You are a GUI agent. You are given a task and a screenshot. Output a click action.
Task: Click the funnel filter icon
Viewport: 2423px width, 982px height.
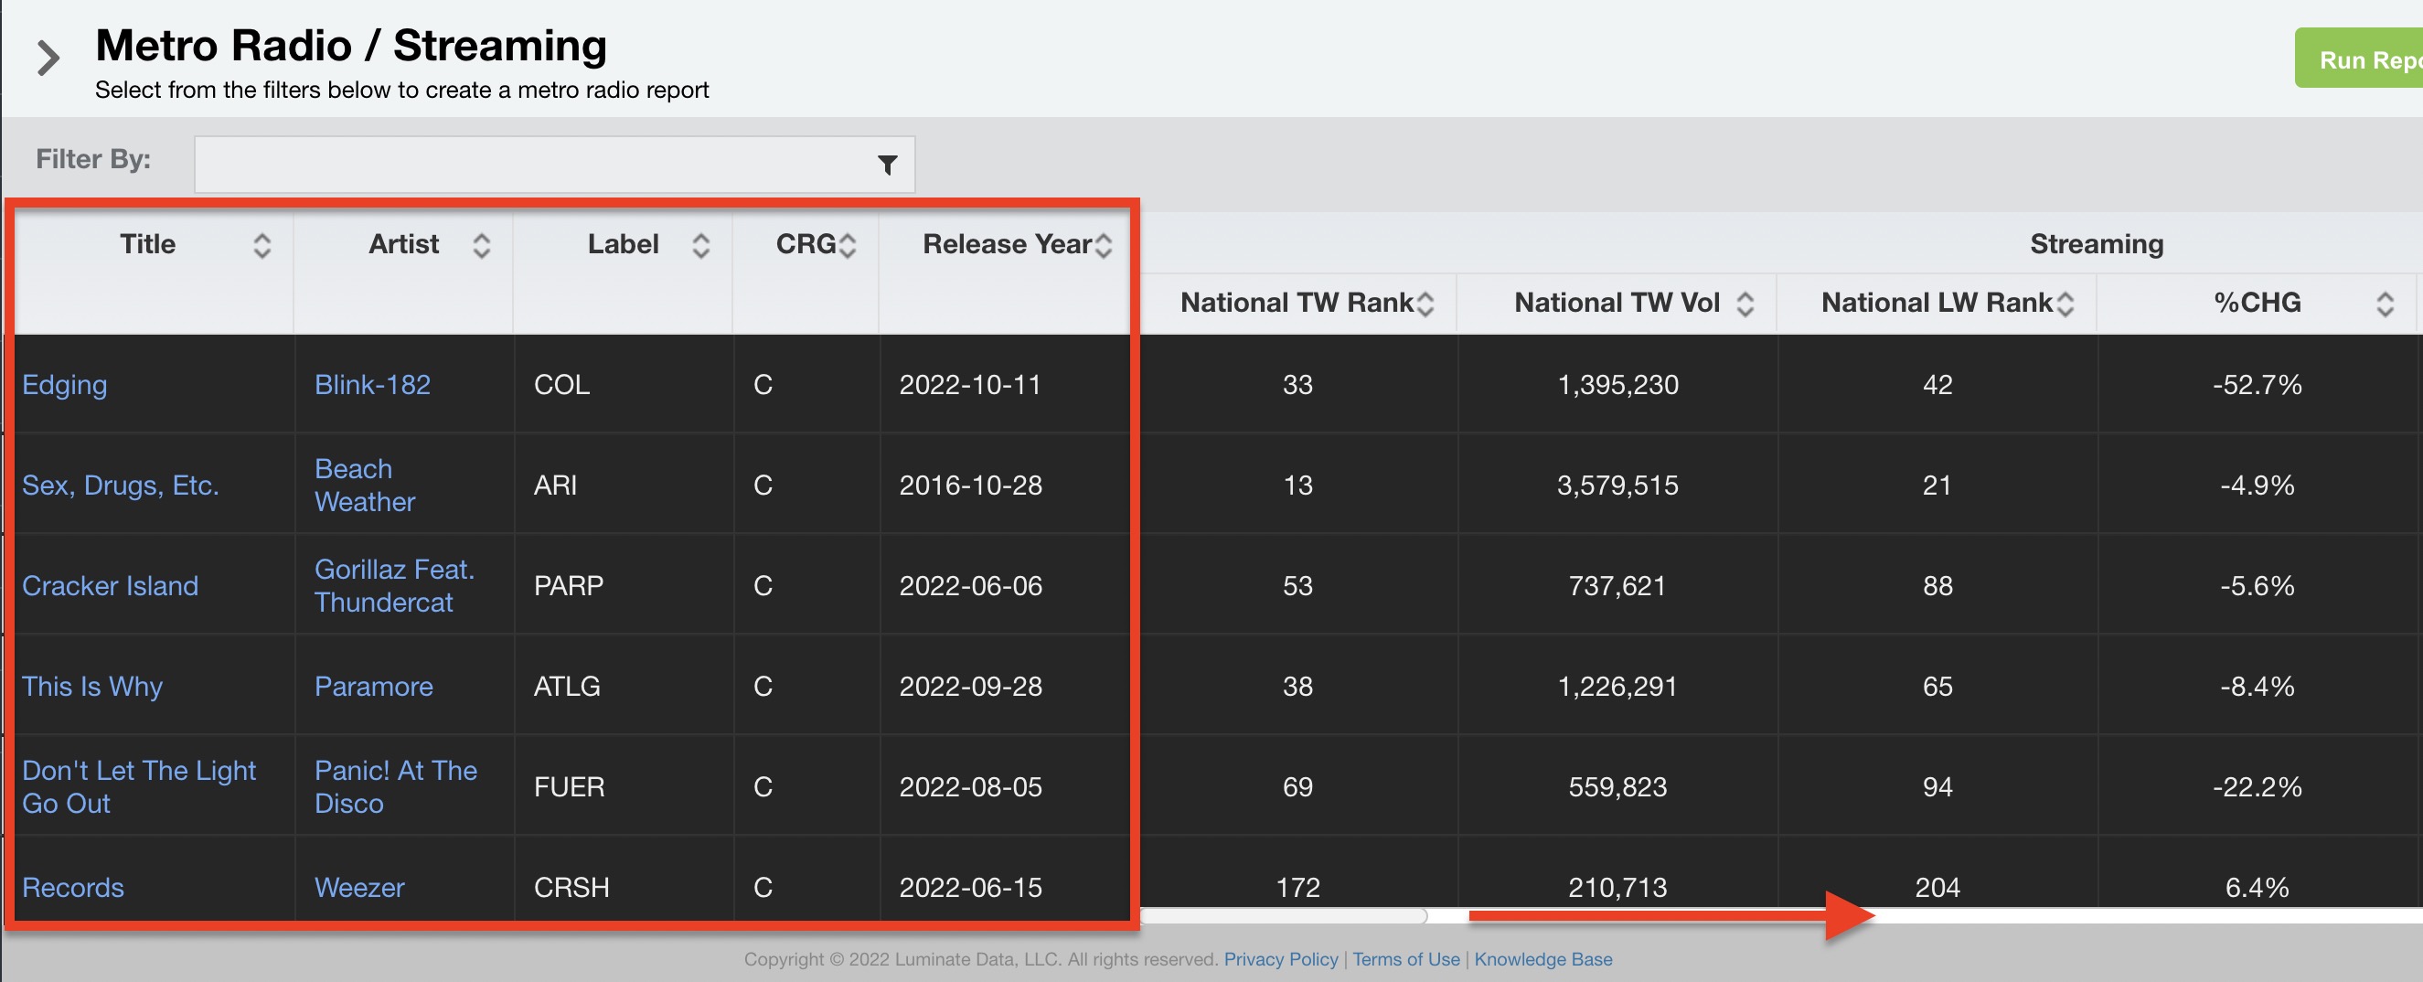[x=886, y=165]
